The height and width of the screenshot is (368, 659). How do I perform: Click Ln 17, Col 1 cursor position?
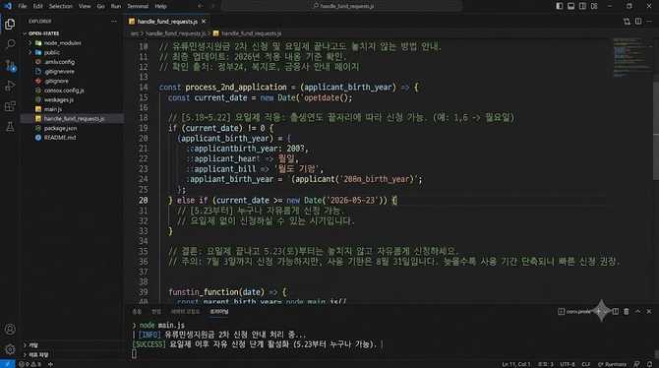point(515,364)
